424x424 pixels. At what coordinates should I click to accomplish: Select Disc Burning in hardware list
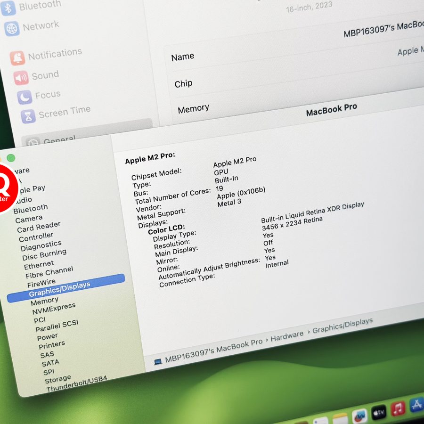[44, 254]
